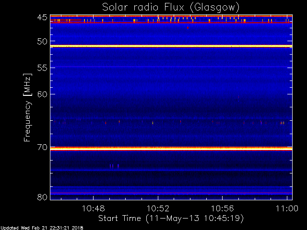Click the 80 frequency tick label
Viewport: 307px width, 230px height.
(42, 197)
